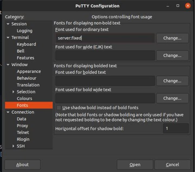Screen dimensions: 195x172
Task: Click Open to start the session
Action: pos(135,165)
